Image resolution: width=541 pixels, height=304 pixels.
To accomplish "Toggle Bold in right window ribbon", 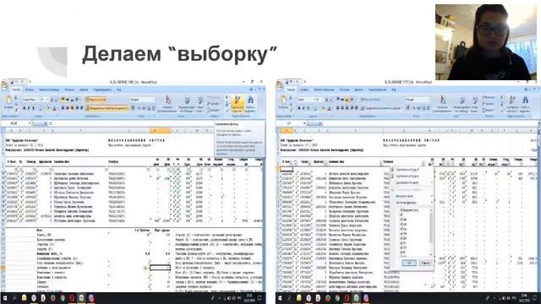I will click(299, 108).
